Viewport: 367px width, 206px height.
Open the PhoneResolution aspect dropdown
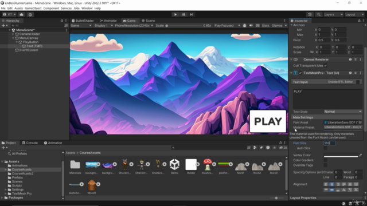[134, 25]
